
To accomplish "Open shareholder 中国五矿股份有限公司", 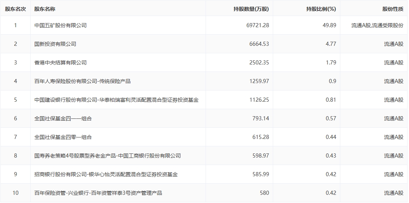I will pos(60,25).
